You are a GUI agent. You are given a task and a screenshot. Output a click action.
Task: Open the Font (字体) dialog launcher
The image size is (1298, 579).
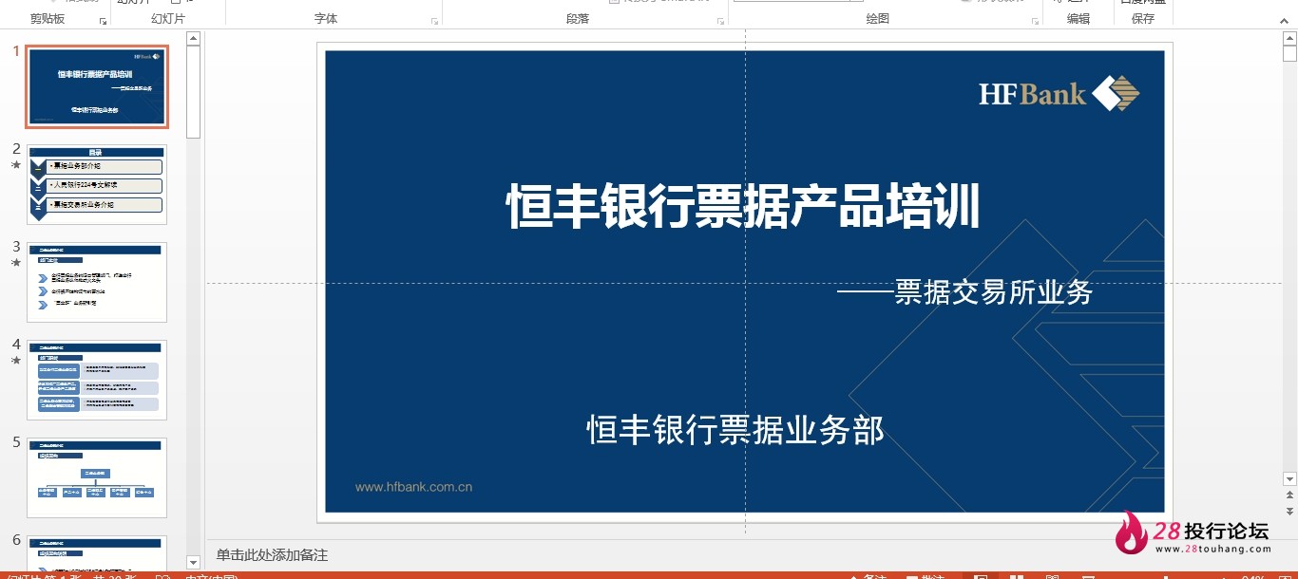point(435,20)
